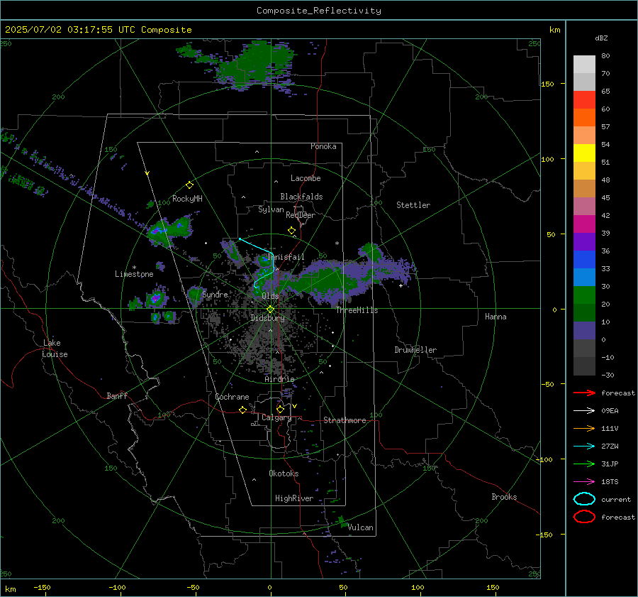
Task: Click the 27ZW legend text
Action: pos(610,447)
